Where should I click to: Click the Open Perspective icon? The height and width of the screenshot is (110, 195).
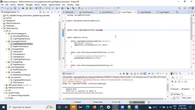pyautogui.click(x=185, y=8)
